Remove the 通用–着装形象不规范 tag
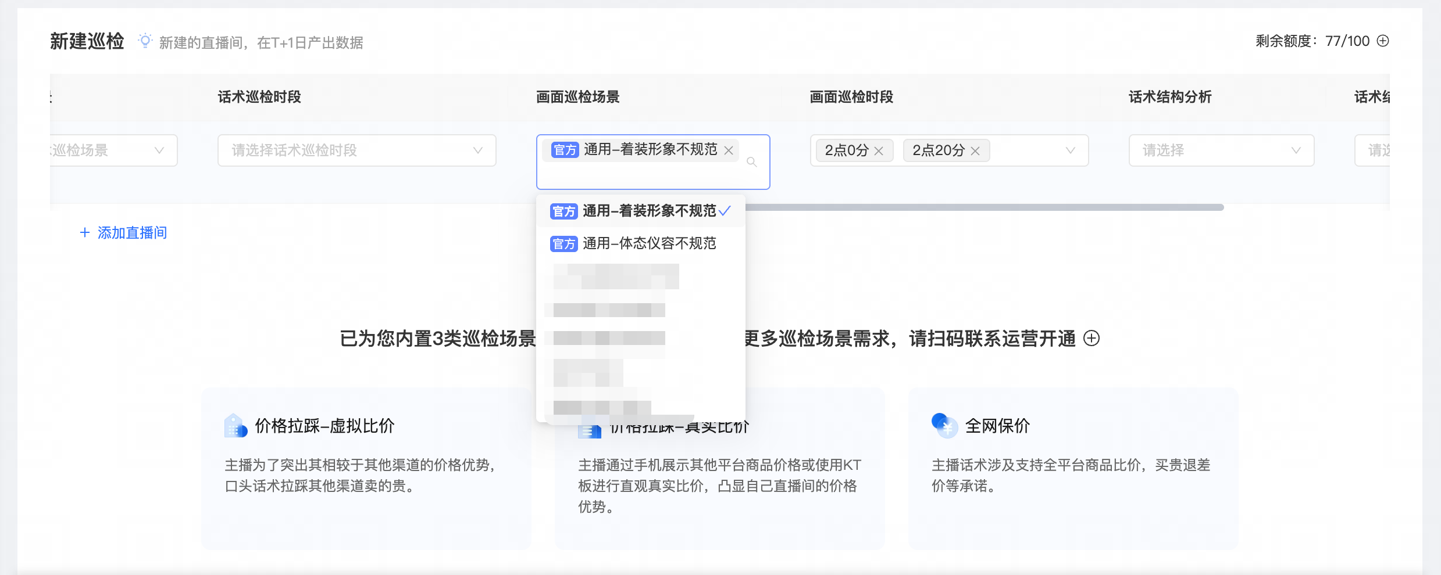 729,150
